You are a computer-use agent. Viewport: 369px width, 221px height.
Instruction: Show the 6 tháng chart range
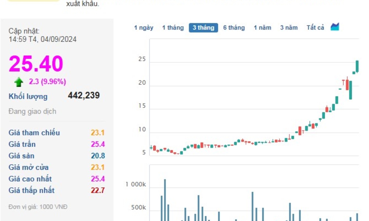click(x=234, y=28)
